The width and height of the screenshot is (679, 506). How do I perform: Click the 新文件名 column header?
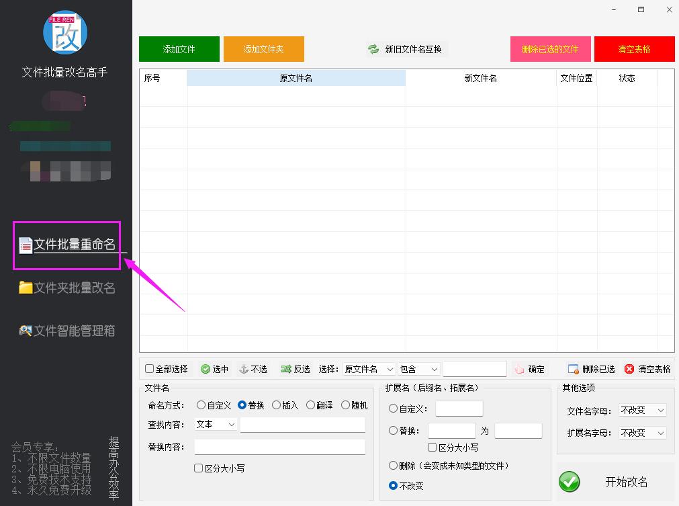[481, 78]
